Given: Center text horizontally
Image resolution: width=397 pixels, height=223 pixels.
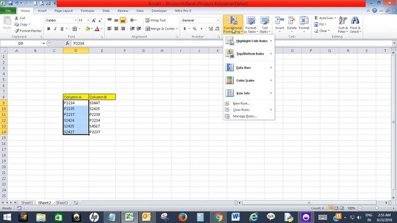Looking at the screenshot, I should coord(116,29).
